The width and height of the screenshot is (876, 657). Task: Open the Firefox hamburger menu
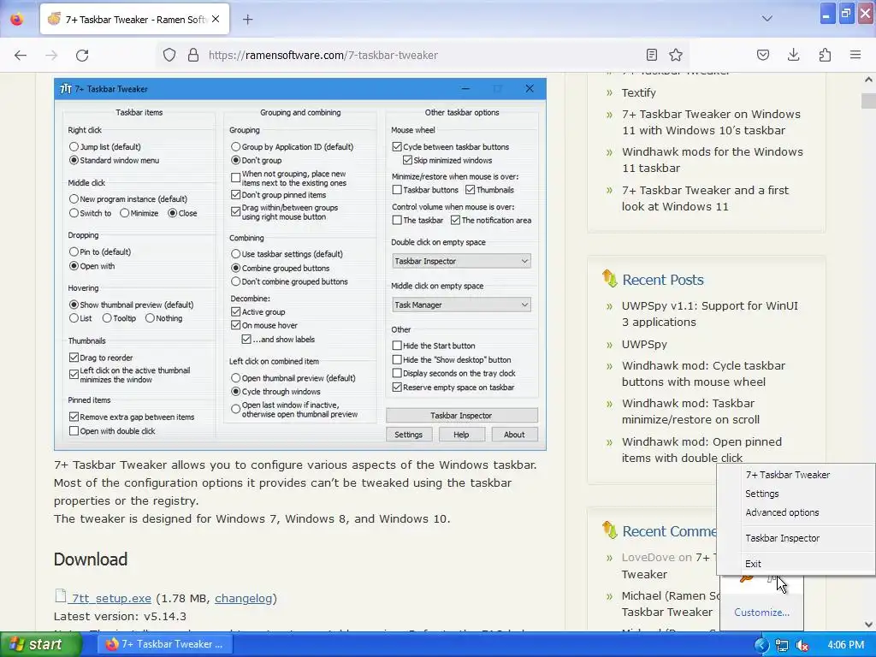click(855, 55)
